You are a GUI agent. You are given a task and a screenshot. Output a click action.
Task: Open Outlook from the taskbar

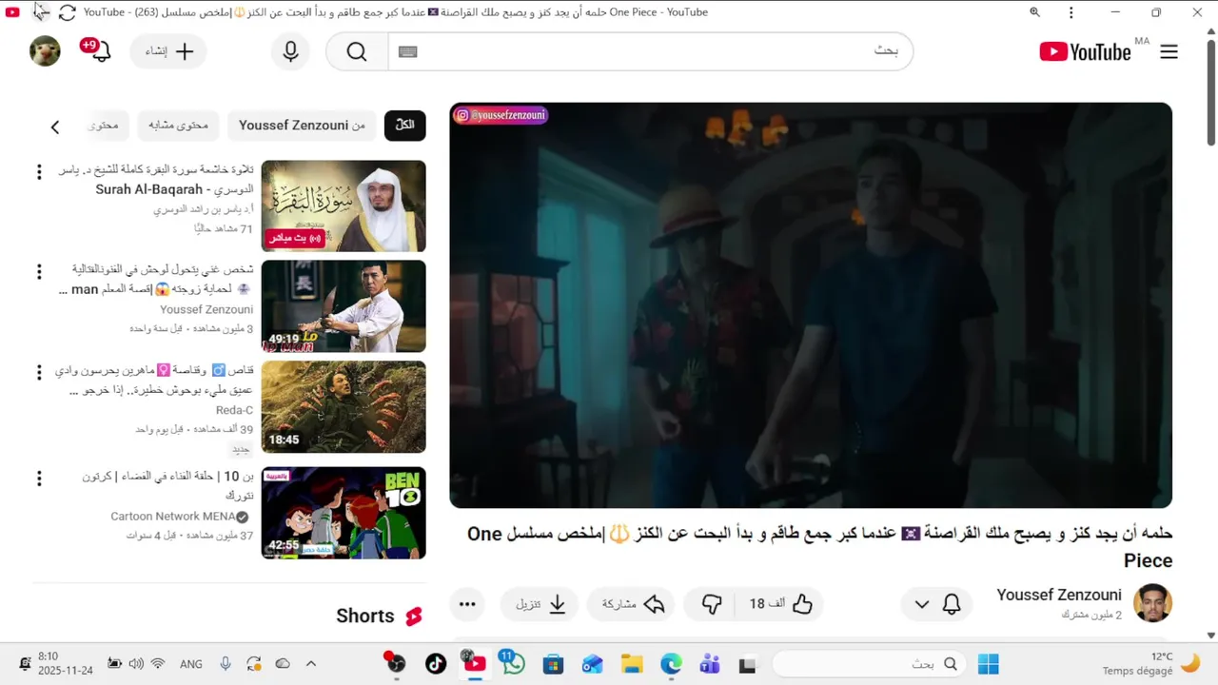[x=592, y=664]
